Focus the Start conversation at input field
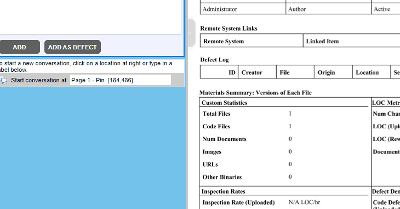The image size is (400, 209). click(121, 80)
